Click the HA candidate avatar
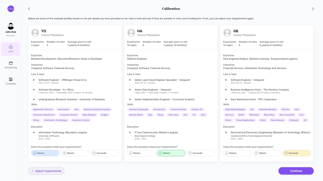 coord(131,33)
